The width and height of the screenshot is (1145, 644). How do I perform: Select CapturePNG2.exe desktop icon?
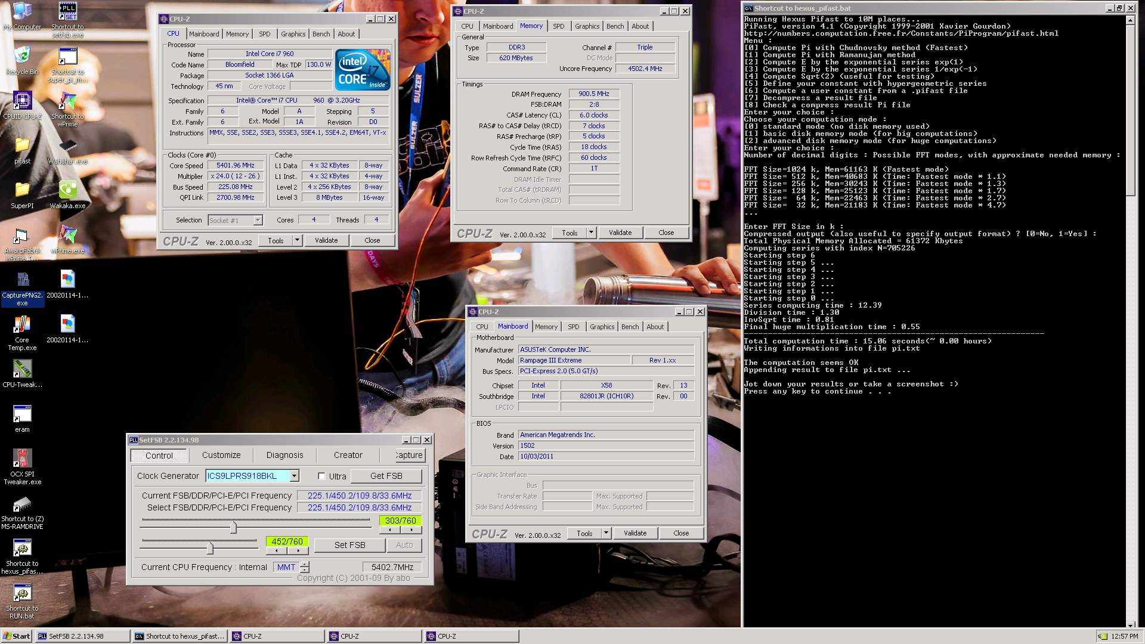point(22,288)
